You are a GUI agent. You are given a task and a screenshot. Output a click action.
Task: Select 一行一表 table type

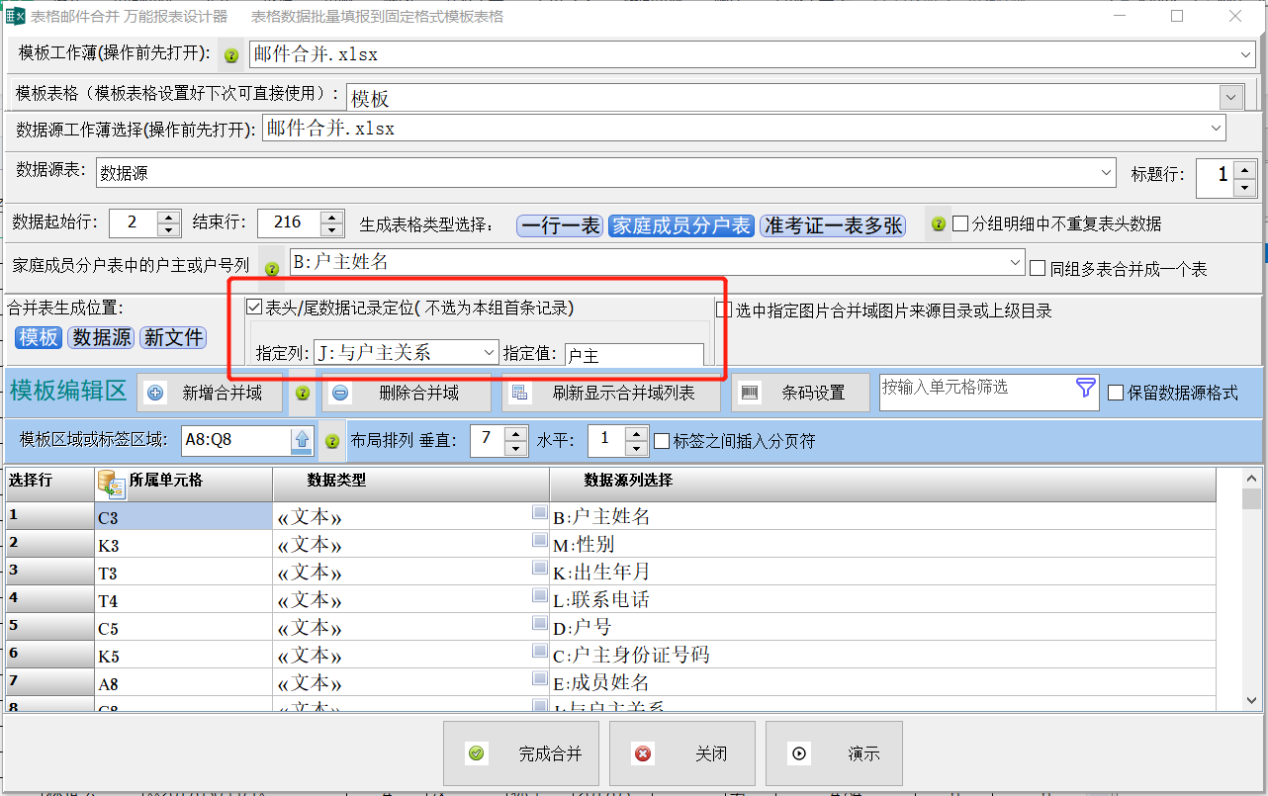click(560, 225)
